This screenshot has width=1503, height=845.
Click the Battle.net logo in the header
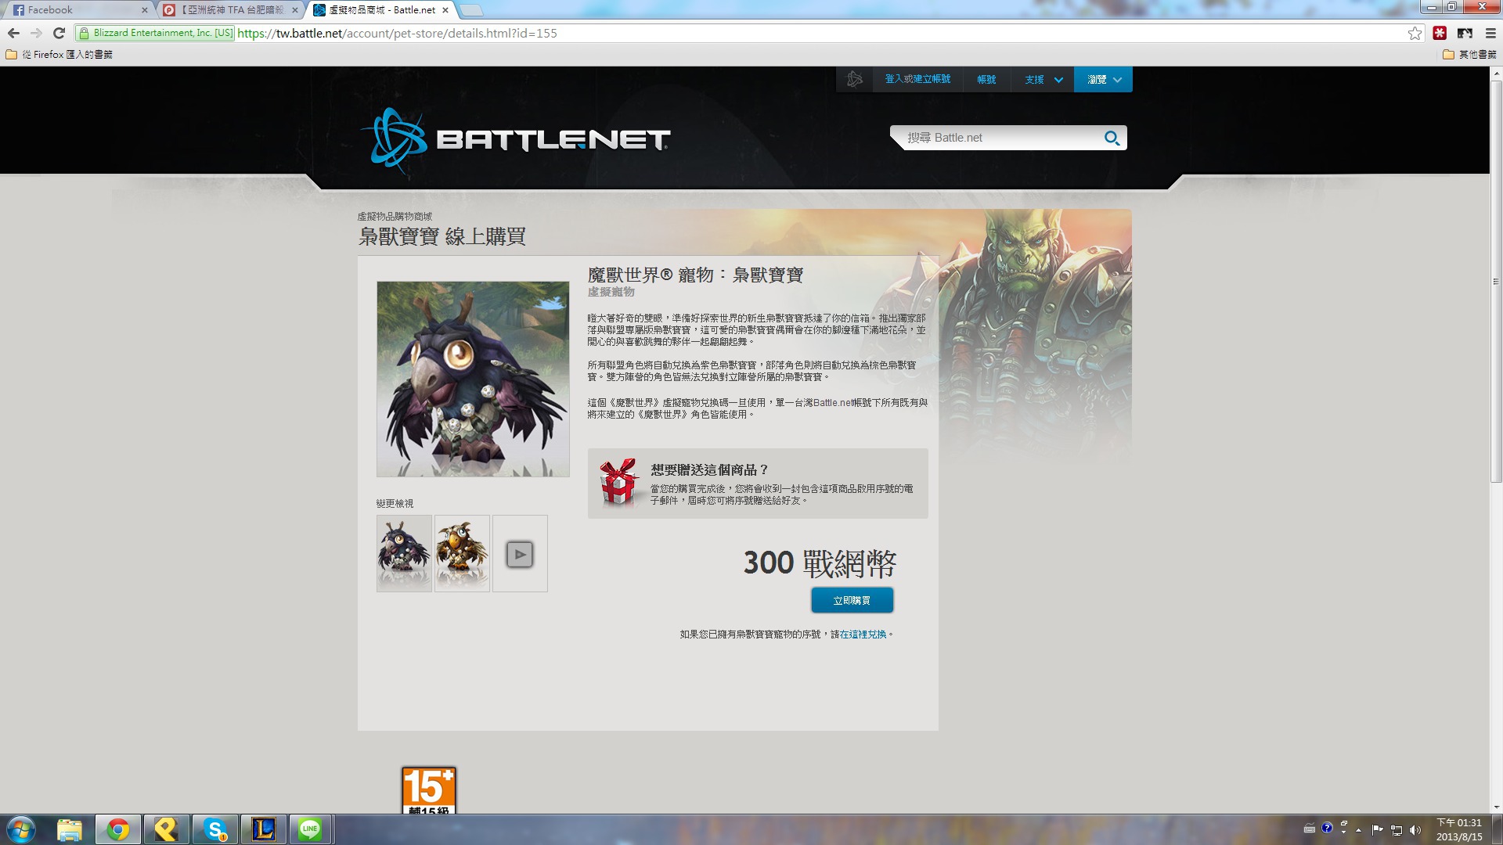click(515, 140)
